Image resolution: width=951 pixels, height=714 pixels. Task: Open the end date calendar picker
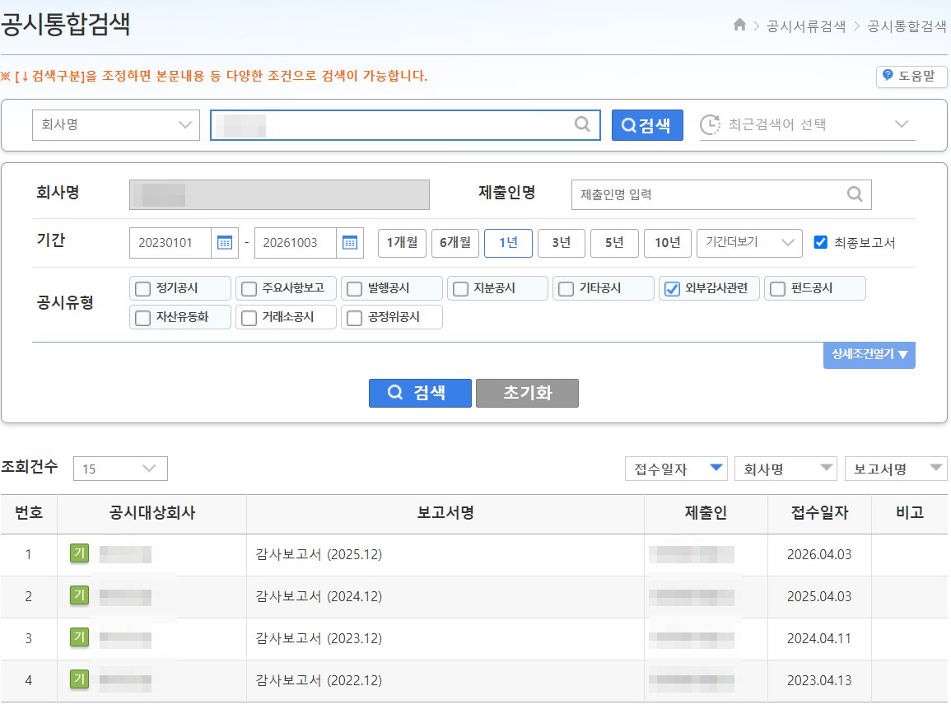350,243
